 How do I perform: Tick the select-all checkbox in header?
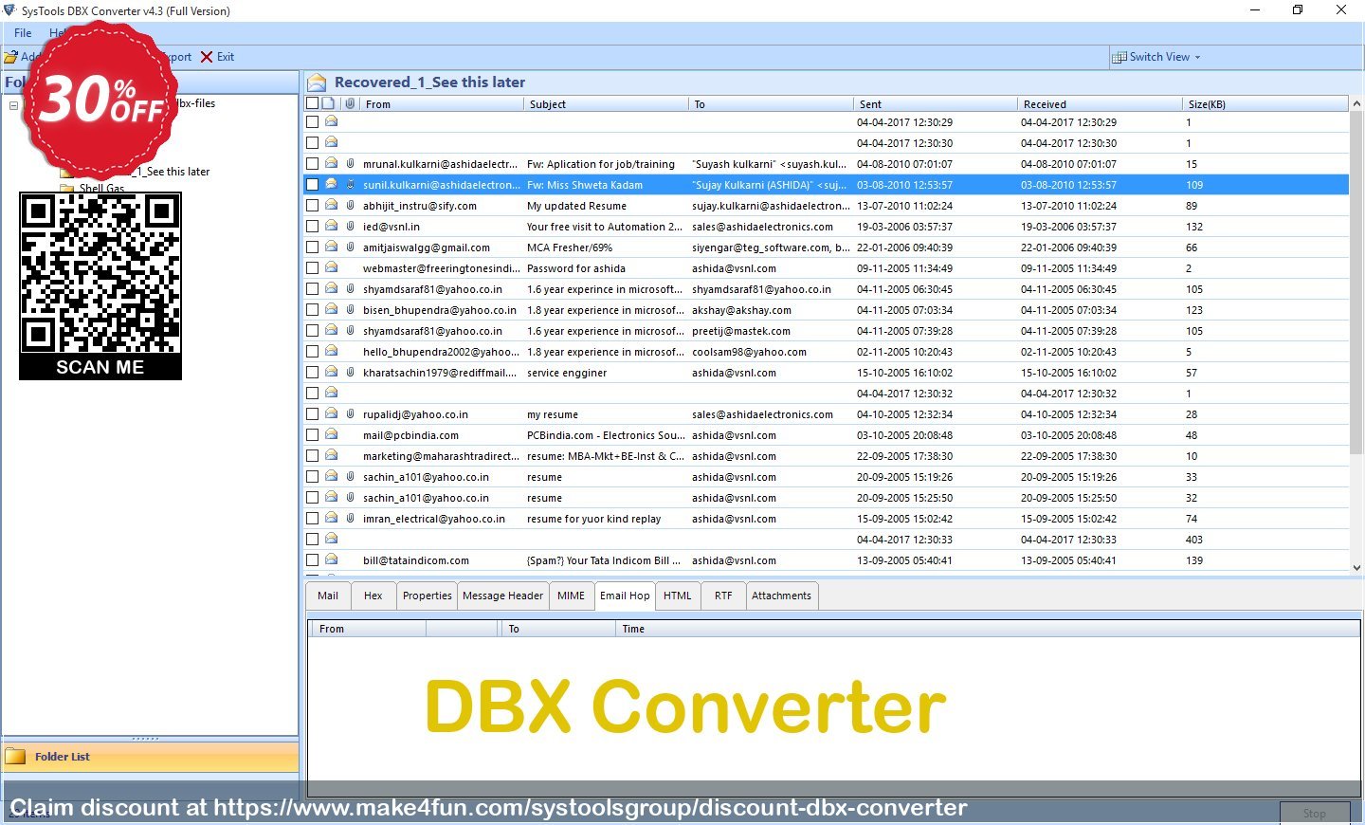coord(312,103)
